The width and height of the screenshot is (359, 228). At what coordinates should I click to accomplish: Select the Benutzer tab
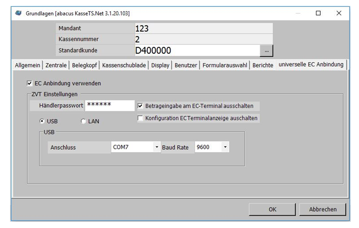coord(186,65)
